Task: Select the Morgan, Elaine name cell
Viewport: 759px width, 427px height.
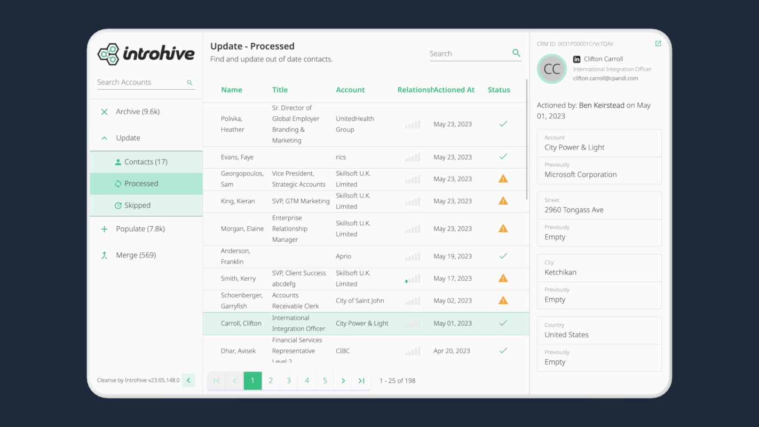Action: click(242, 228)
